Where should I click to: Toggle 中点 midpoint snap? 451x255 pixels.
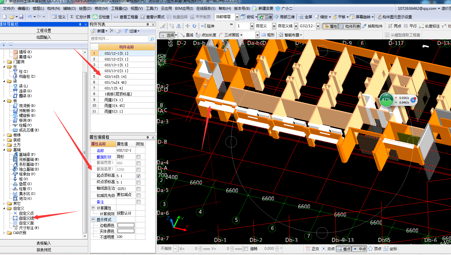[x=359, y=249]
